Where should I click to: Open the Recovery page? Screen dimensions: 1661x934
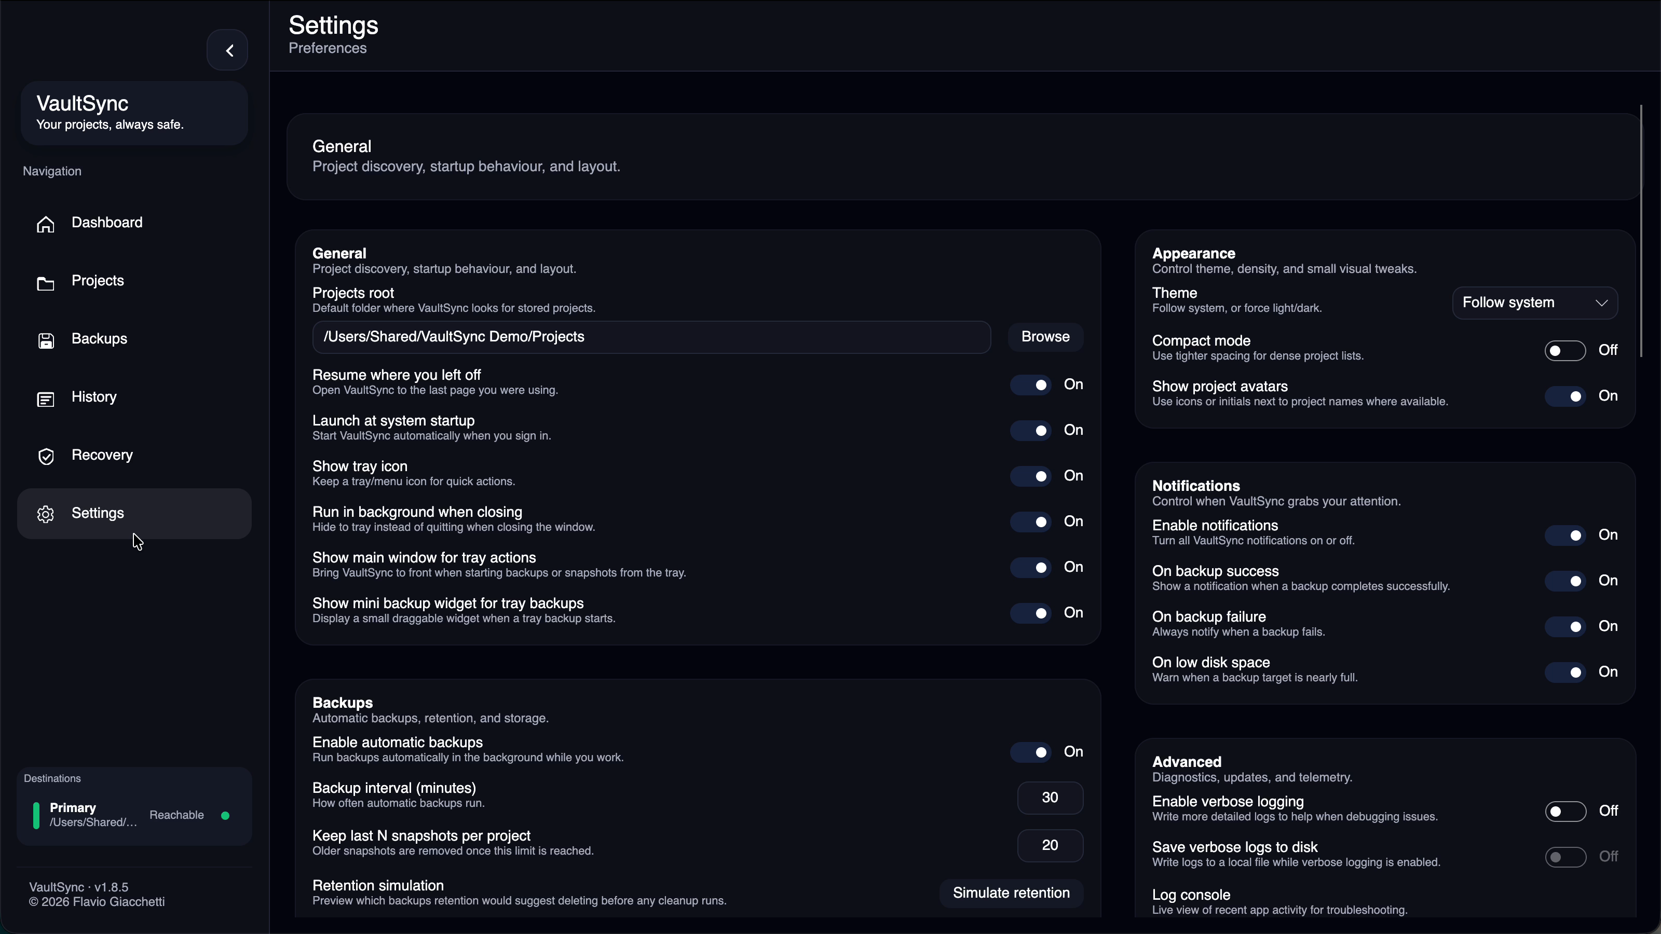click(134, 456)
